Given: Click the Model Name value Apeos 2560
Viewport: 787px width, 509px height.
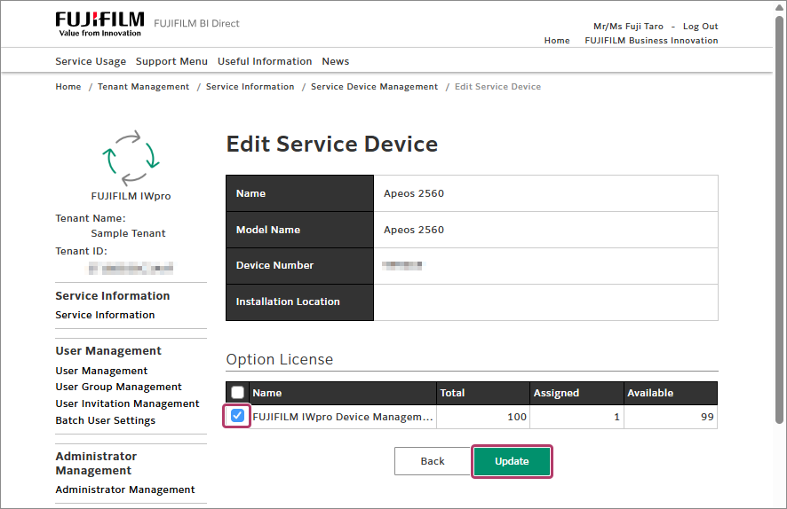Looking at the screenshot, I should (x=414, y=230).
